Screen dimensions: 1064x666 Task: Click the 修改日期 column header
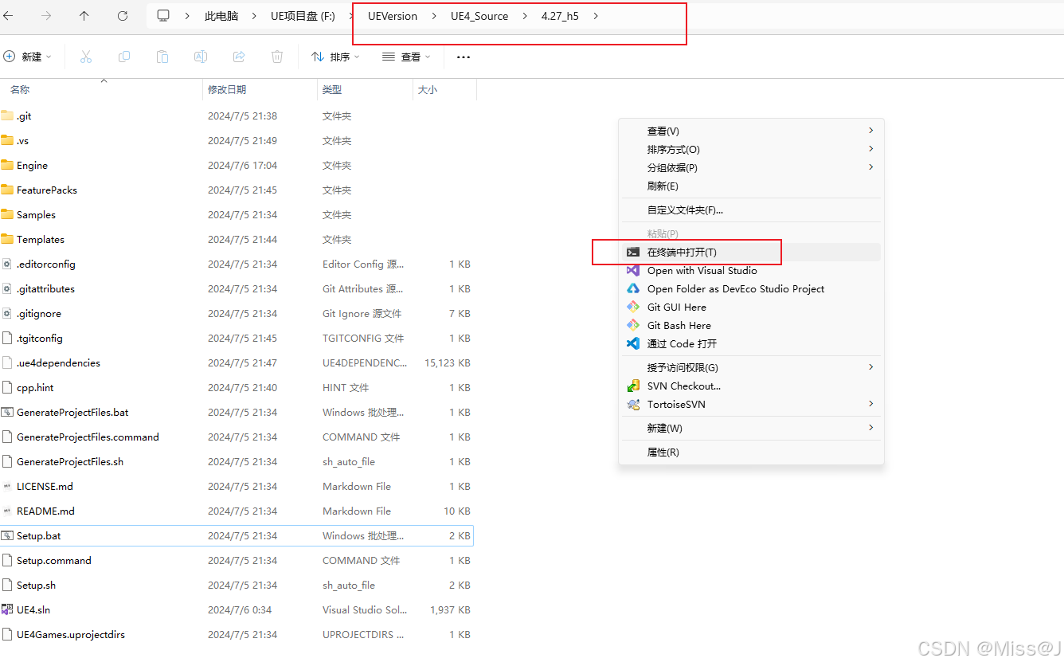(x=260, y=90)
